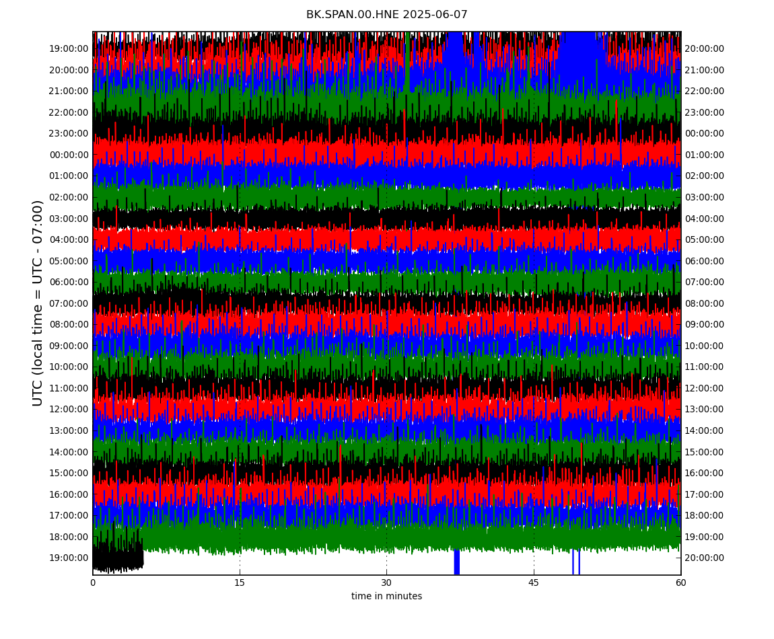Click UTC axis label 08:00:00

[x=69, y=325]
